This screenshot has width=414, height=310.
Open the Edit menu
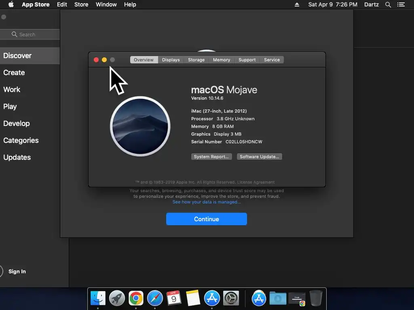click(62, 4)
